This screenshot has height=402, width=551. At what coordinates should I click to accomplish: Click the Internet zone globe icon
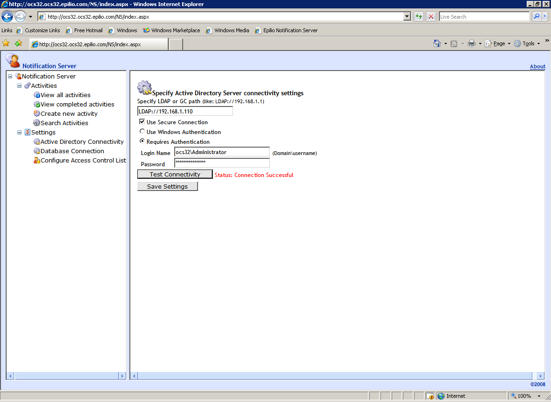(x=441, y=396)
